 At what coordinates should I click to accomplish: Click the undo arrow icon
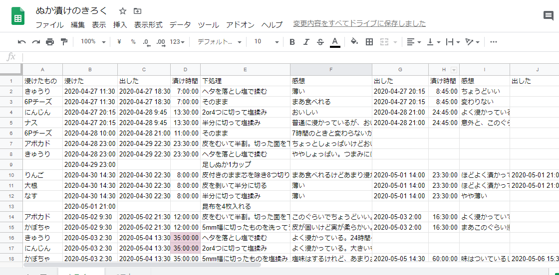(22, 42)
